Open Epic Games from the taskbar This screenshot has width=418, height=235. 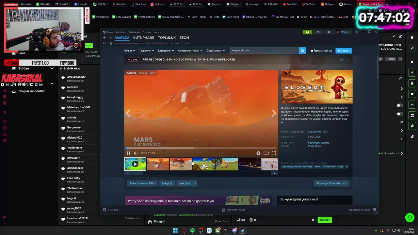click(x=226, y=230)
